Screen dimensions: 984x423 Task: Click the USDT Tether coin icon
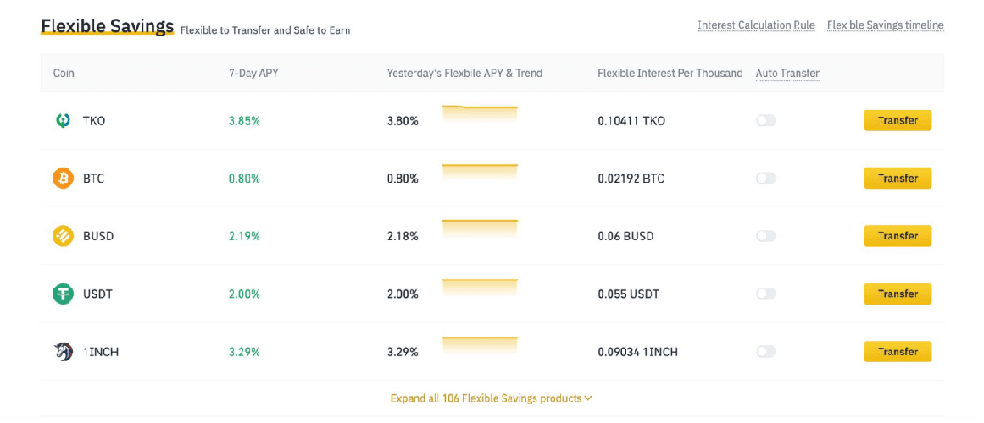pyautogui.click(x=63, y=294)
